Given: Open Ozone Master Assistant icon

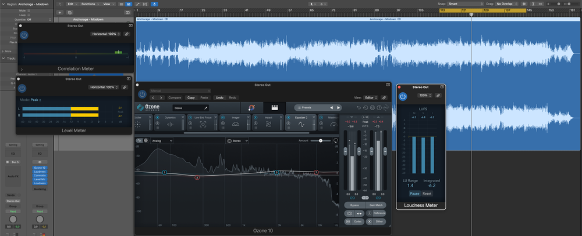Looking at the screenshot, I should click(x=251, y=108).
